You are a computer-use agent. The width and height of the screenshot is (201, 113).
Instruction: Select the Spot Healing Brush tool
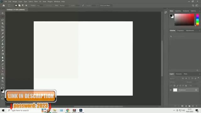point(3,37)
